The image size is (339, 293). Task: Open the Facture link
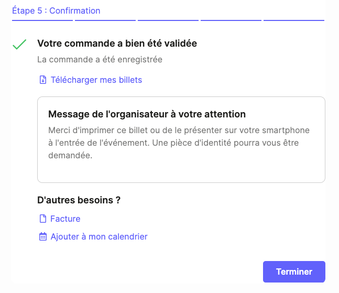(x=65, y=219)
